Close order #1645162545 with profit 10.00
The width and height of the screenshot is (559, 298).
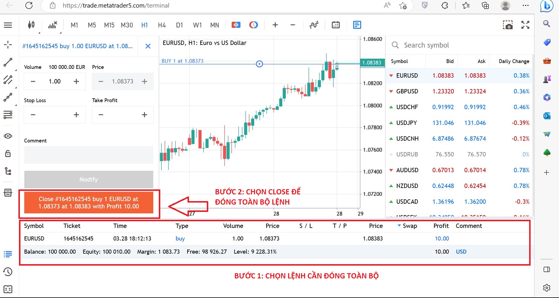(x=89, y=203)
